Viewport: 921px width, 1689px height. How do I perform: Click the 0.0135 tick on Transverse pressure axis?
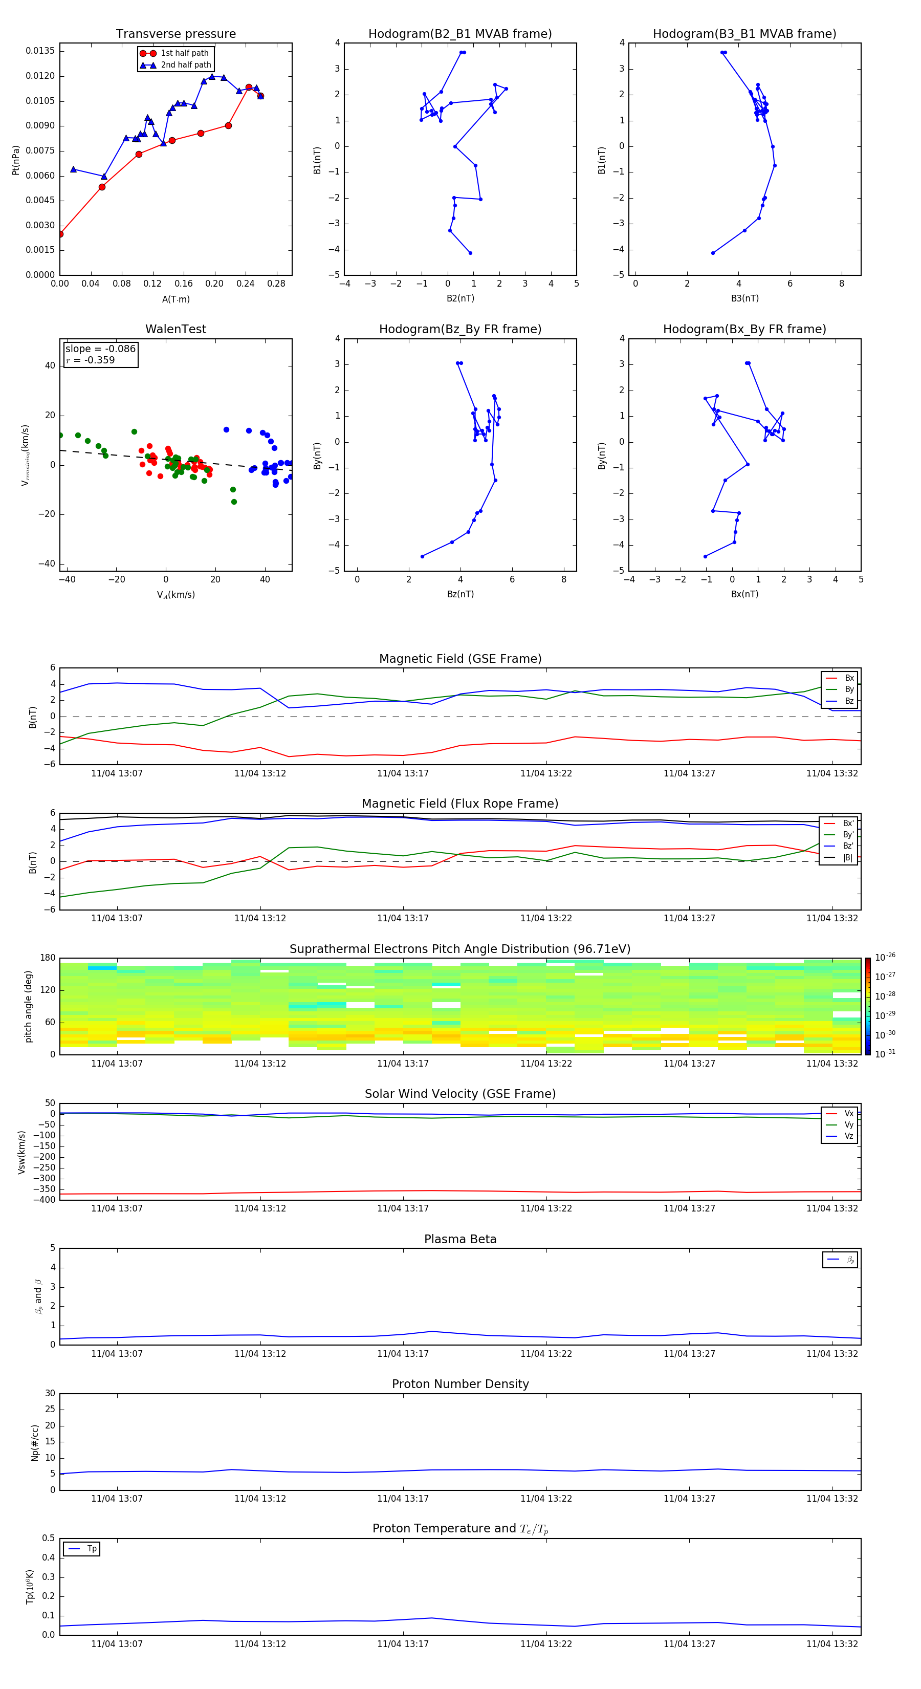coord(40,51)
